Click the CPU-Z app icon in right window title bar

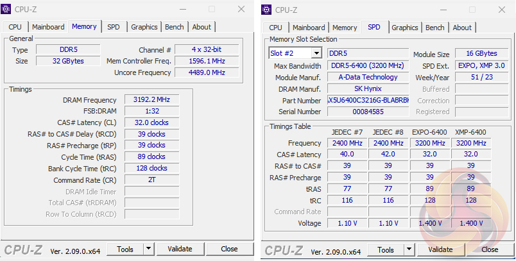(x=266, y=10)
